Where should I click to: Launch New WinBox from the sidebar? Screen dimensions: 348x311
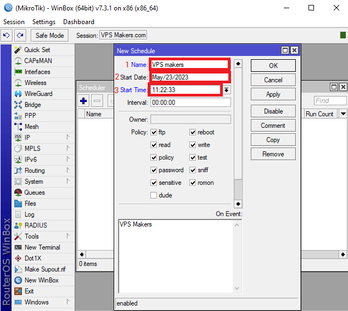[x=43, y=280]
